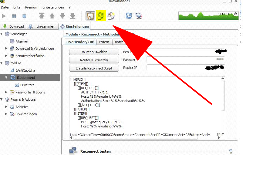Viewport: 280px width, 196px height.
Task: Select Plugins & Addons entry
Action: pyautogui.click(x=23, y=100)
